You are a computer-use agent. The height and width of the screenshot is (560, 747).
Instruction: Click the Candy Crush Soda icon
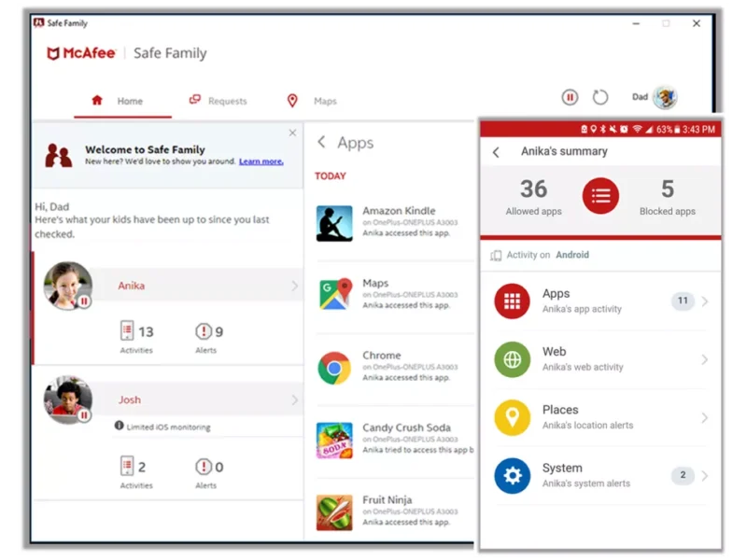(334, 440)
